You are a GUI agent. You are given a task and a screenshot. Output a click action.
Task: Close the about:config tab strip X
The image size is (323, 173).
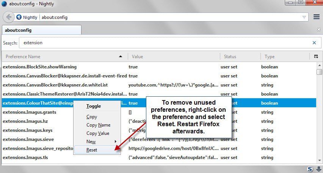pos(318,29)
